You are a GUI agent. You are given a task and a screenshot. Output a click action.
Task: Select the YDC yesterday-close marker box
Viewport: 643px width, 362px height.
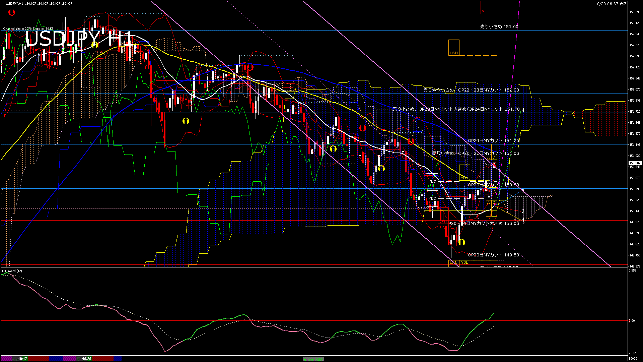432,181
